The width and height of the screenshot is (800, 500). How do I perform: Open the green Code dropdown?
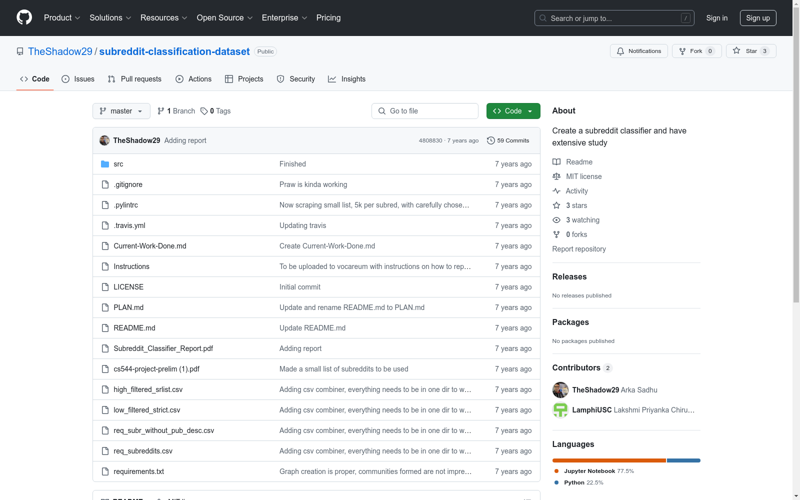(513, 111)
